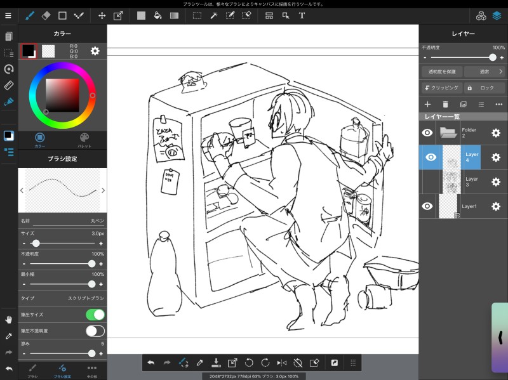The image size is (508, 380).
Task: Rotate canvas left in bottom toolbar
Action: [x=249, y=363]
